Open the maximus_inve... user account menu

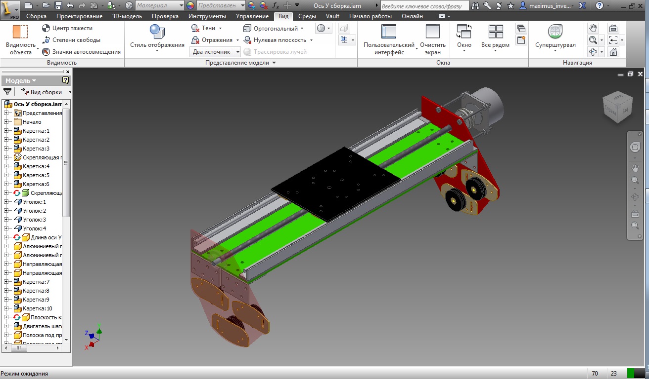(547, 5)
